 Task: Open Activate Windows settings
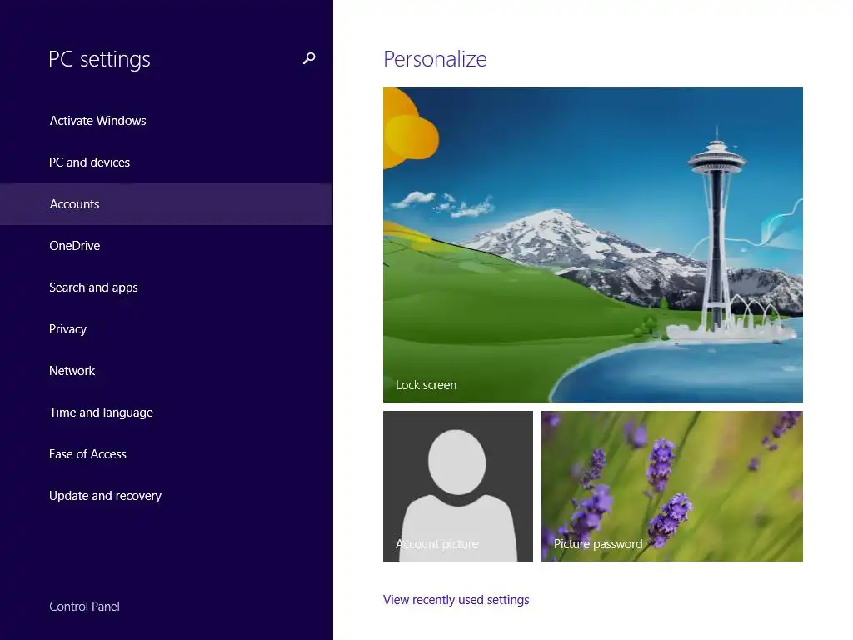point(167,121)
